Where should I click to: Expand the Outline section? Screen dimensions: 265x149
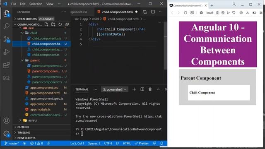click(x=41, y=127)
